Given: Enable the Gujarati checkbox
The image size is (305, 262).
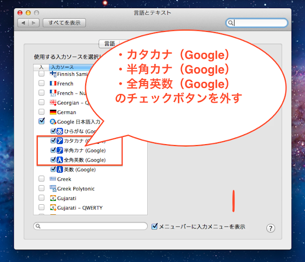Looking at the screenshot, I should (x=41, y=198).
